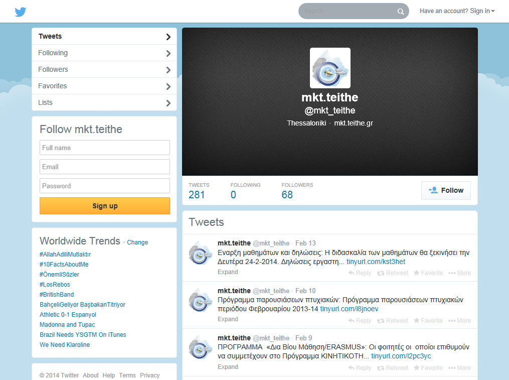The width and height of the screenshot is (509, 380).
Task: Open More options on Feb 9 tweet
Action: click(x=459, y=367)
